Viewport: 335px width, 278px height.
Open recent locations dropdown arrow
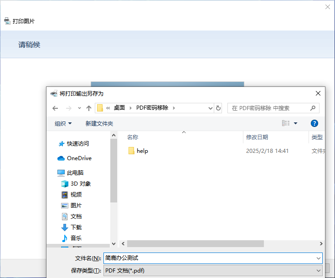pyautogui.click(x=79, y=108)
